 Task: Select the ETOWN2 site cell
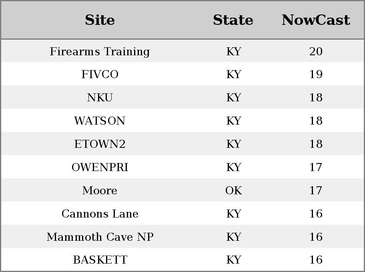[100, 144]
